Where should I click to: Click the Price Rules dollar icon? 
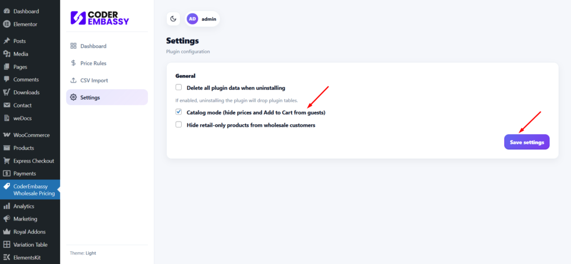73,63
